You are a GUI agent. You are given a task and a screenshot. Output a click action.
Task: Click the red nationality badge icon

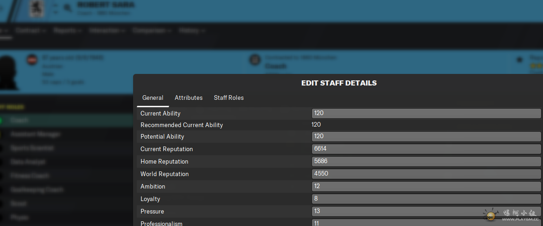pos(32,60)
